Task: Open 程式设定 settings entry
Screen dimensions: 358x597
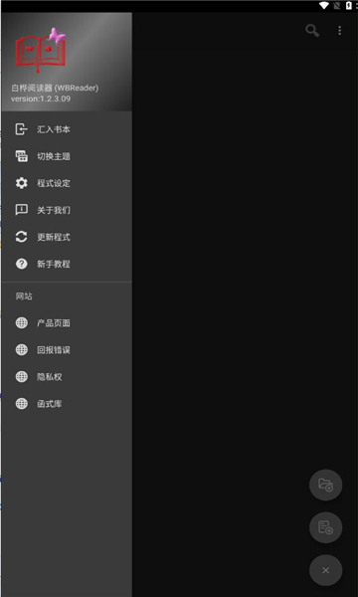Action: click(67, 183)
